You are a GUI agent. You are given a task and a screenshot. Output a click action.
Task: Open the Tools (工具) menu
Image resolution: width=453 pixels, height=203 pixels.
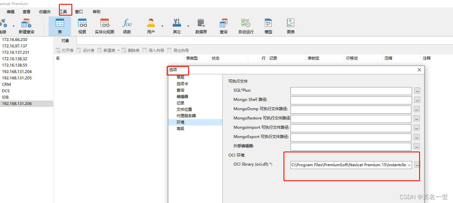[63, 12]
